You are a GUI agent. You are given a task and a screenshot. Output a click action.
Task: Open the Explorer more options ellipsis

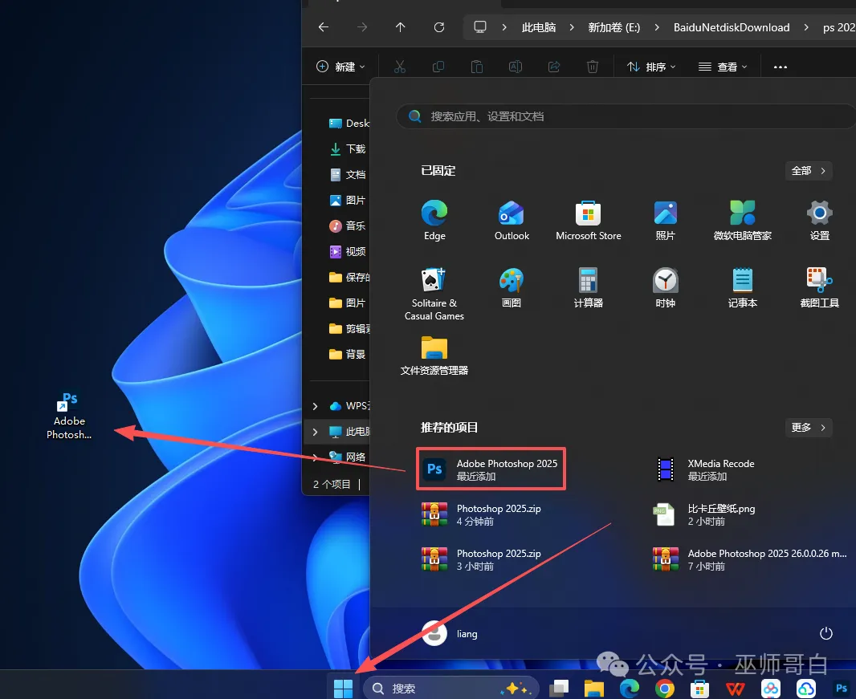[781, 67]
